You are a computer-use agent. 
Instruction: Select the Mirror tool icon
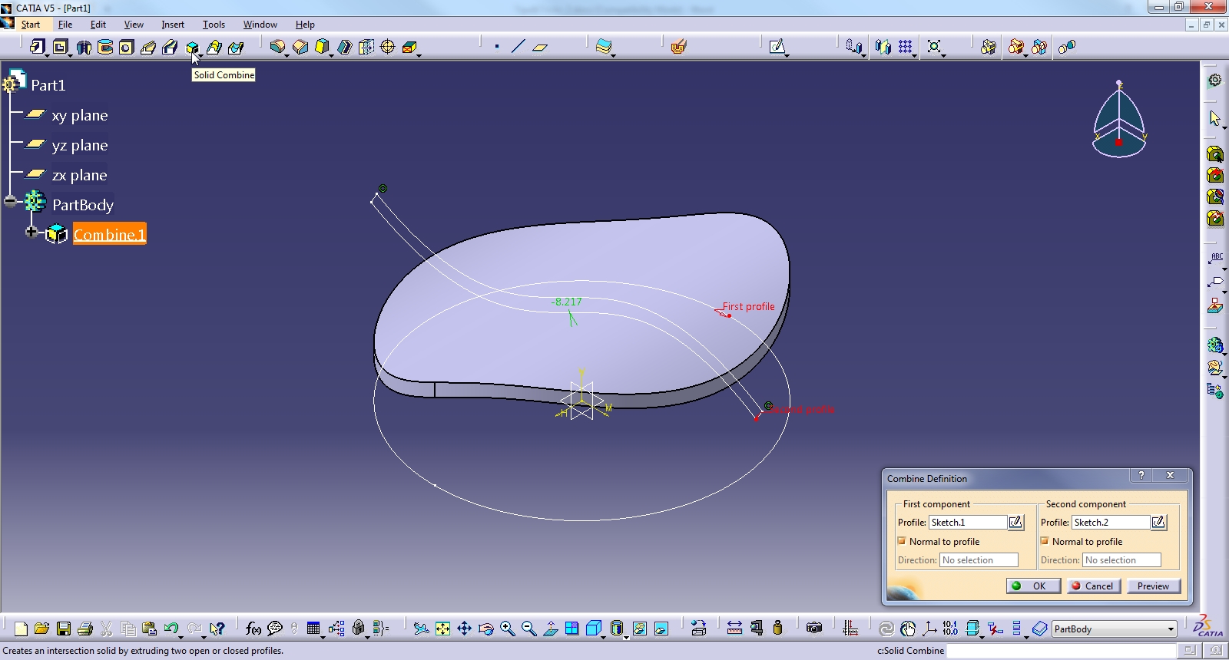[x=883, y=47]
